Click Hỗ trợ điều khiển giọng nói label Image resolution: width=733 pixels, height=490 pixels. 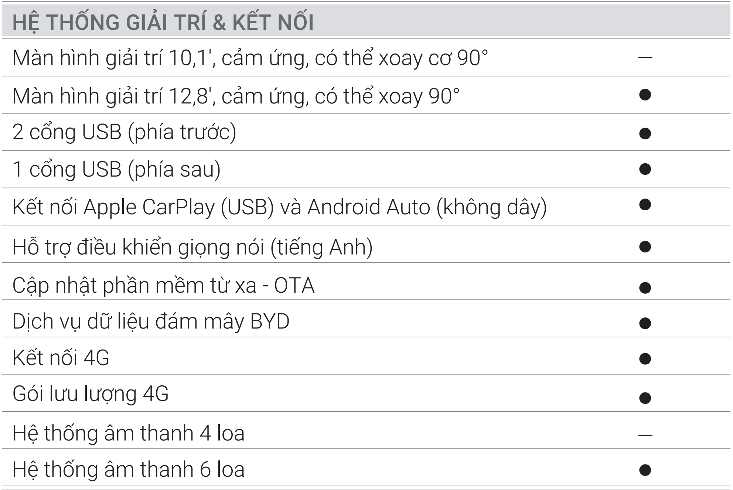pos(192,247)
